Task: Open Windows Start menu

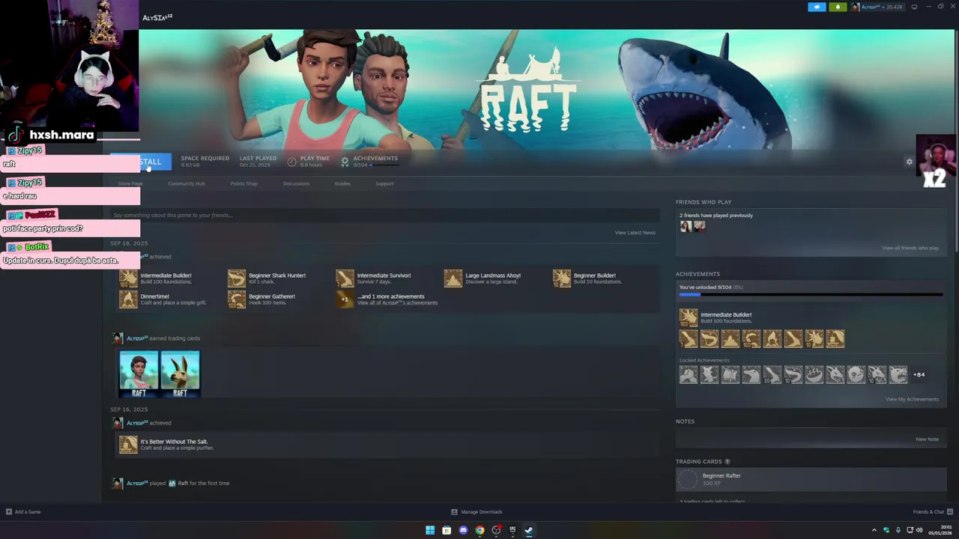Action: point(430,530)
